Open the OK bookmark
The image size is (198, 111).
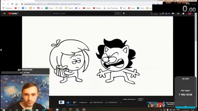(x=32, y=8)
